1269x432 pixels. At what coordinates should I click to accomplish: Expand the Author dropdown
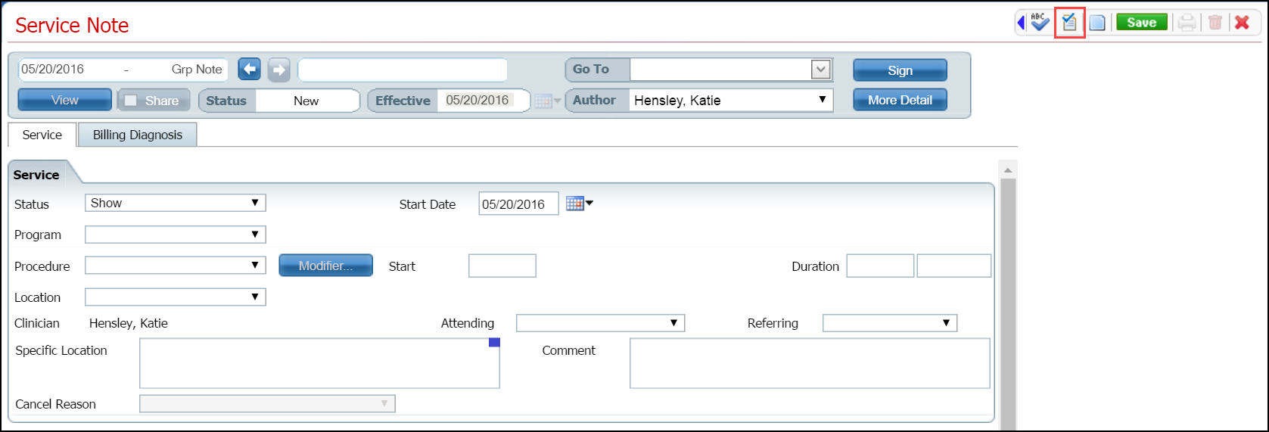(822, 100)
